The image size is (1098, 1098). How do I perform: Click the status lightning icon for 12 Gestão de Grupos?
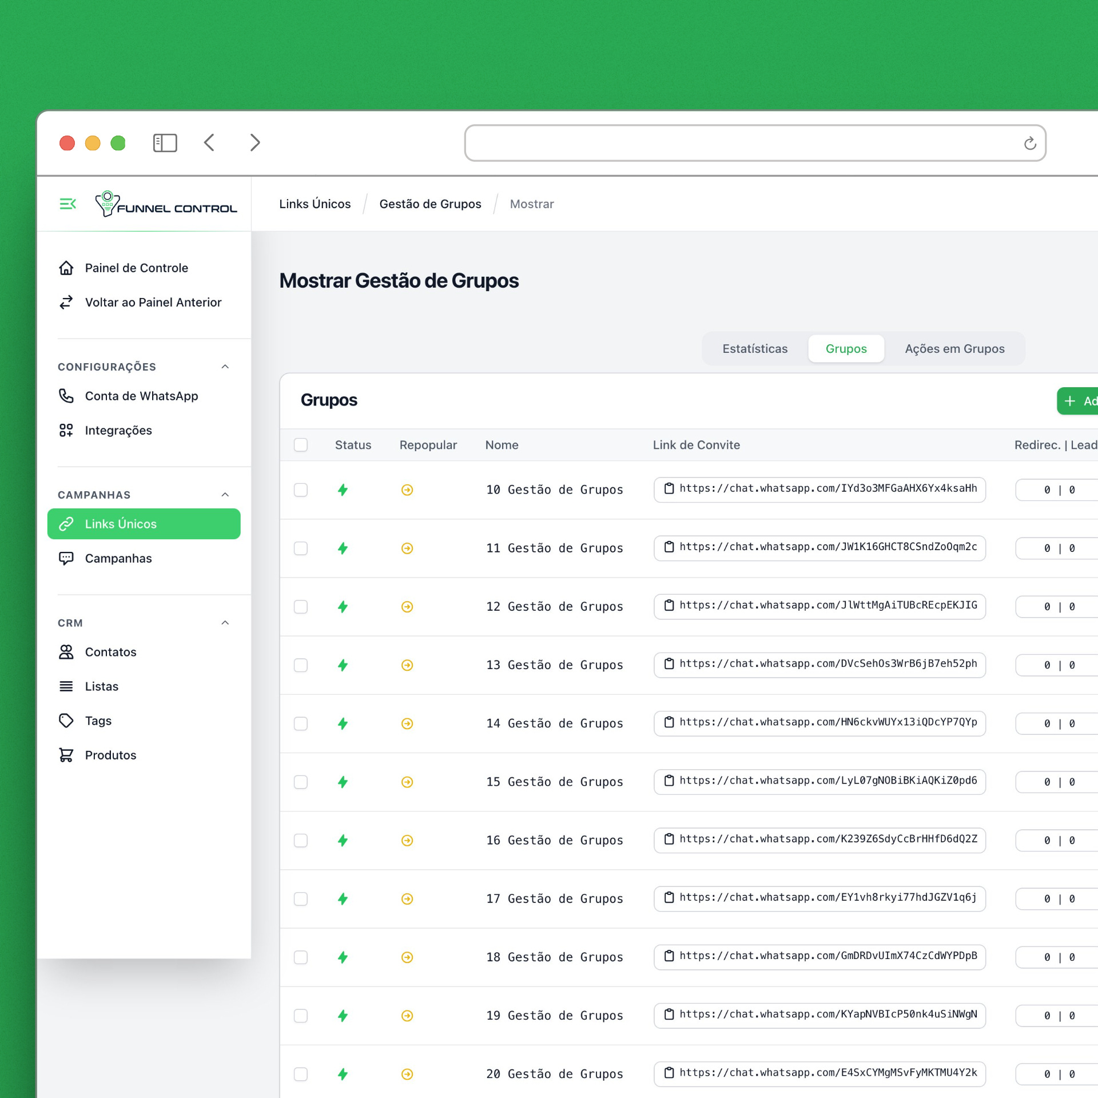(343, 607)
